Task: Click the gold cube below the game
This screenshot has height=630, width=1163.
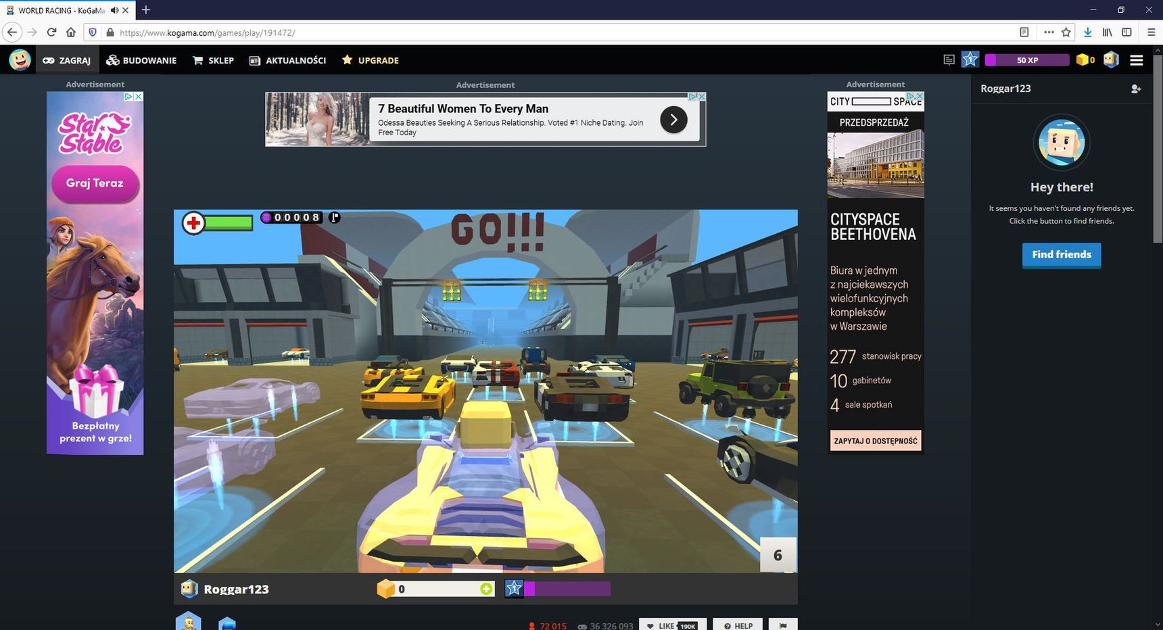Action: pos(385,589)
